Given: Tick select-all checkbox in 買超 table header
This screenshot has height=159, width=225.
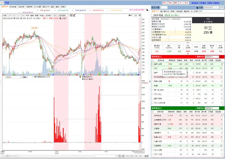Looking at the screenshot, I should point(153,60).
